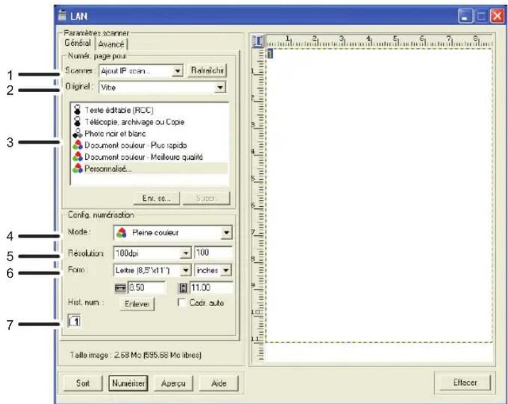Minimize the LAN window

465,16
